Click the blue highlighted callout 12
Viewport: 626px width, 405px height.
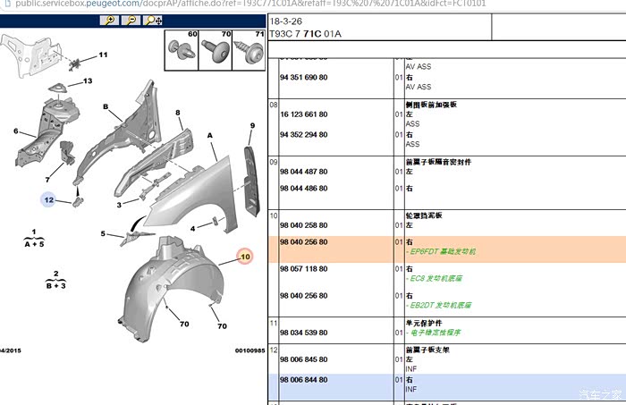(x=49, y=199)
